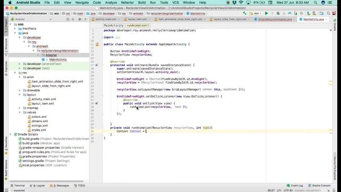
Task: Collapse the values folder
Action: (20, 113)
